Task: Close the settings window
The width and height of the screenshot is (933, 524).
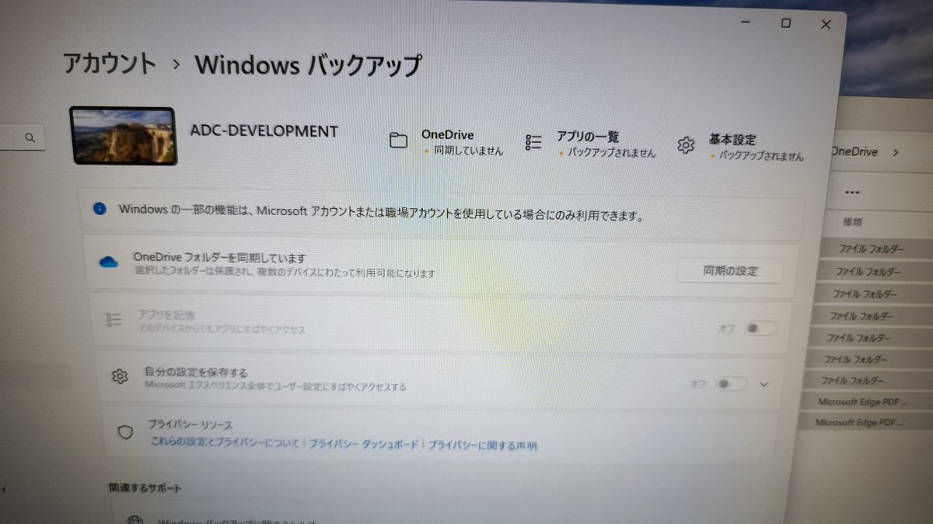Action: tap(826, 25)
